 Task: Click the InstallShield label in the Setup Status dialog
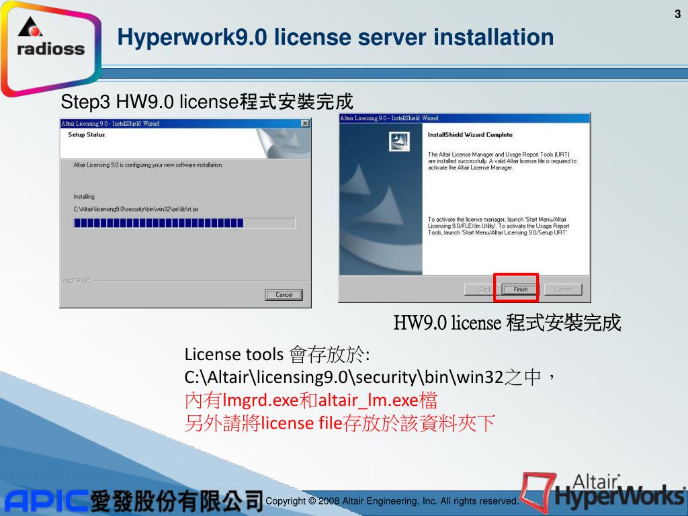tap(76, 281)
